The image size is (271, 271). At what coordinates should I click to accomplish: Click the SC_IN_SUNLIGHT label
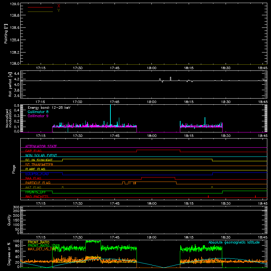[39, 160]
